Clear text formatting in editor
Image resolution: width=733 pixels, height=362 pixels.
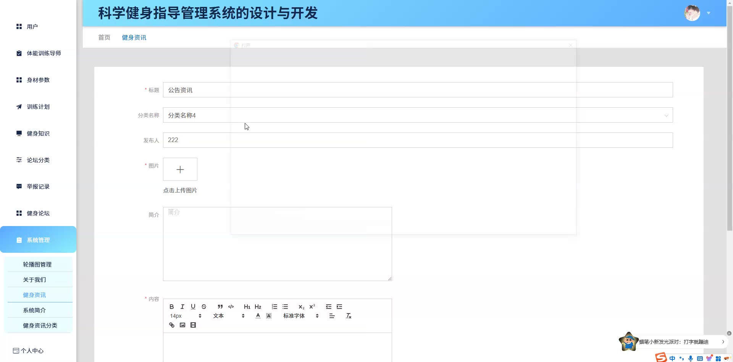(349, 316)
